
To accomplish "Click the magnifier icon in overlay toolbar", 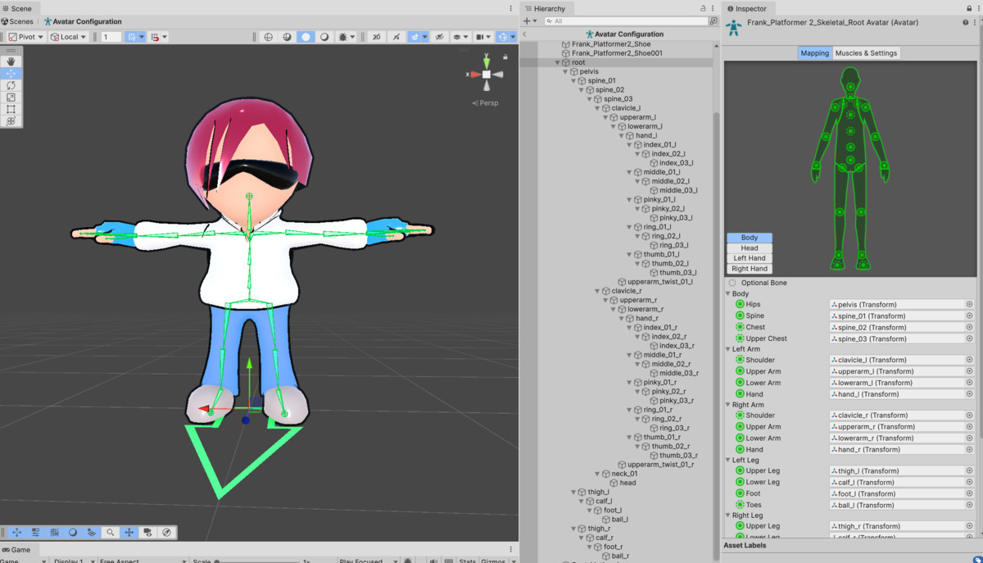I will pos(110,533).
